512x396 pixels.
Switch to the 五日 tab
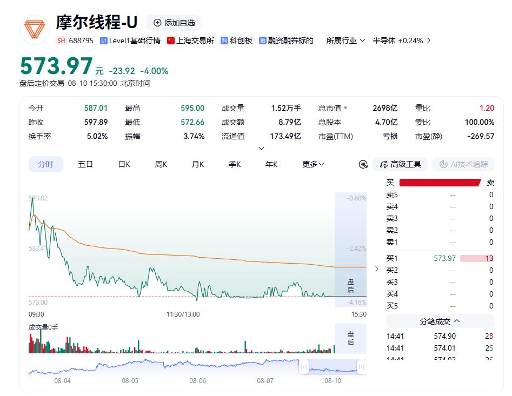pos(85,164)
